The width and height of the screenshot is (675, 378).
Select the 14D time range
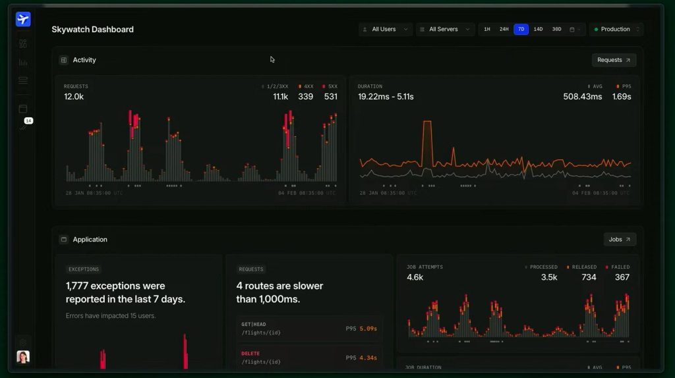(538, 30)
